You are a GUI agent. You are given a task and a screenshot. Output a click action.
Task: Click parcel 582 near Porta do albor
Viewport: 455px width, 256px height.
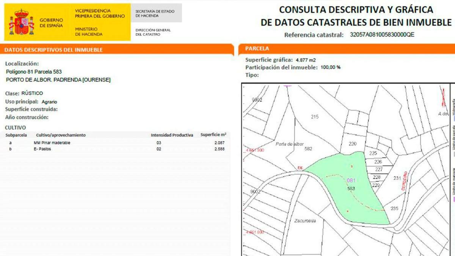pos(308,149)
